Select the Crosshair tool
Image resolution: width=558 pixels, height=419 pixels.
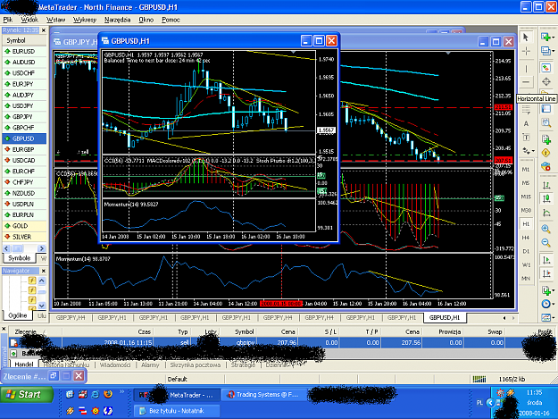526,51
